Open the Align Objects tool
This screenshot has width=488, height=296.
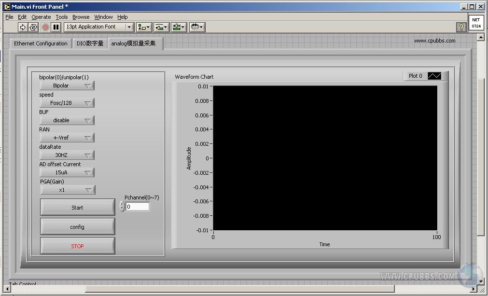click(144, 27)
